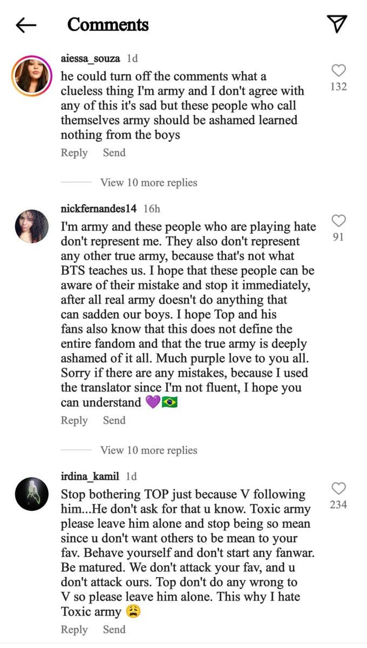This screenshot has height=648, width=367.
Task: Like nickfernandes14's comment
Action: coord(338,220)
